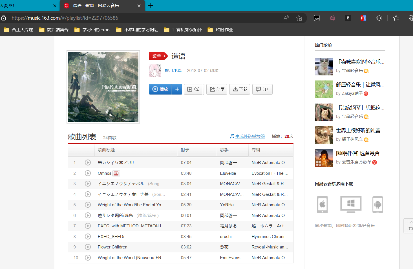Click the Windows PC download icon
This screenshot has height=269, width=413.
coord(351,205)
